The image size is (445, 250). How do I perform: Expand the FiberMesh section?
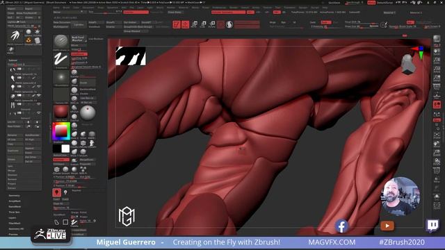click(x=15, y=223)
